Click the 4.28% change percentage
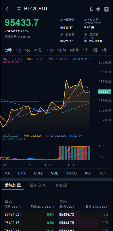 coord(24,31)
